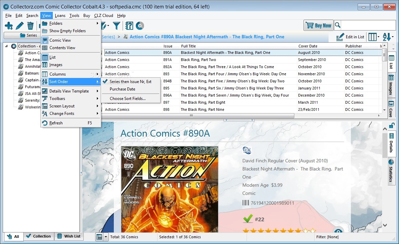Screen dimensions: 399x244
Task: Toggle the padlock icon above Details tab
Action: [x=391, y=125]
